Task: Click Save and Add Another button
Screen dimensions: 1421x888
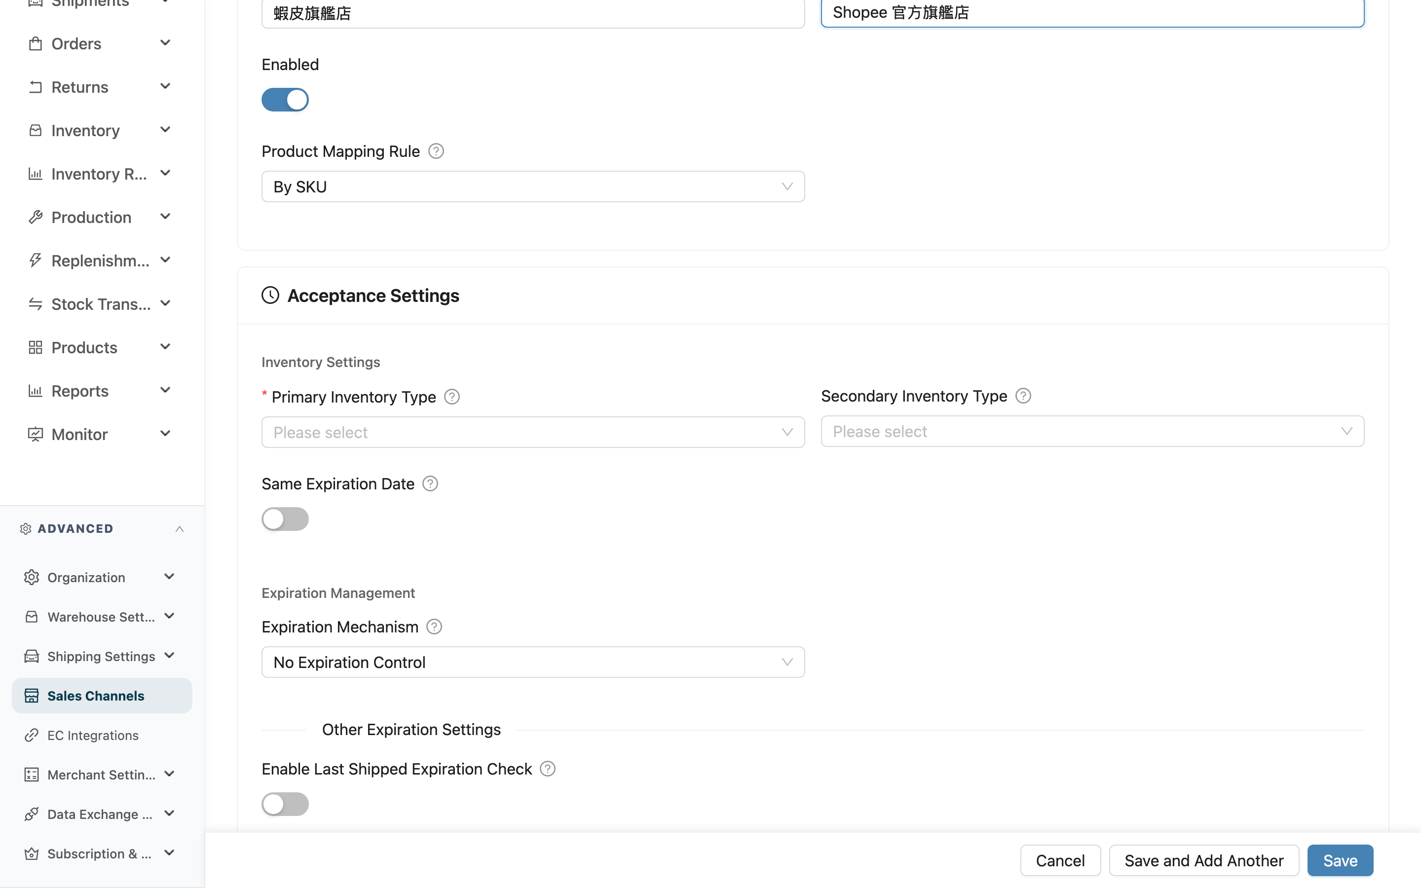Action: pyautogui.click(x=1204, y=860)
